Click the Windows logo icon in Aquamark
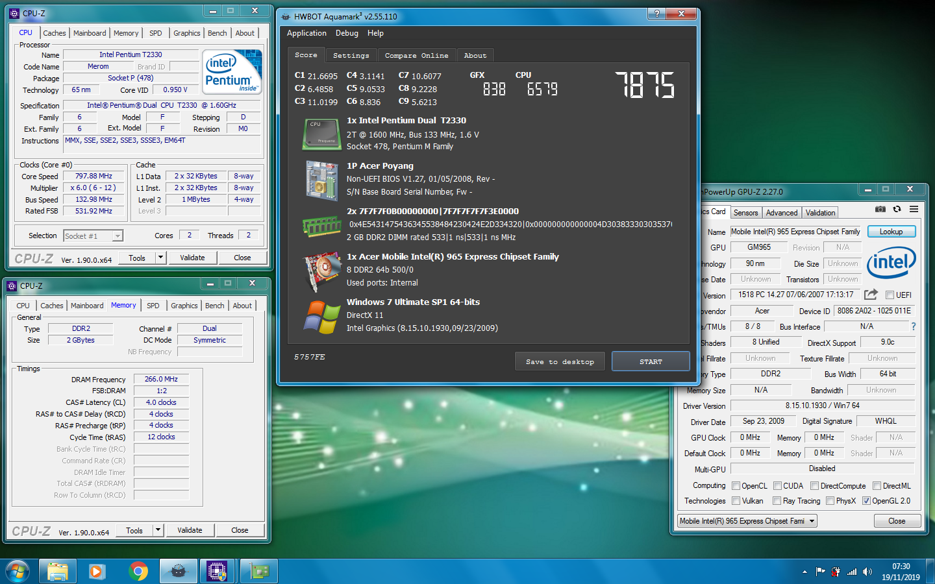Screen dimensions: 935x584 (x=322, y=317)
